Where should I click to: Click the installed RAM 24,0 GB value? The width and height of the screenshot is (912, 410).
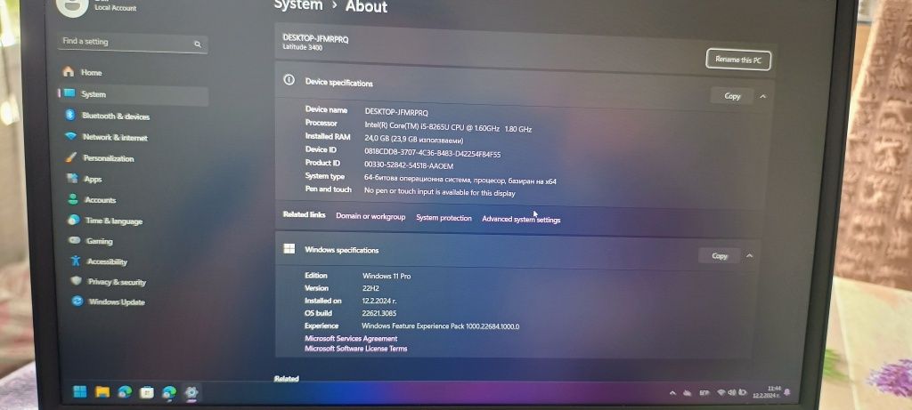click(x=413, y=140)
